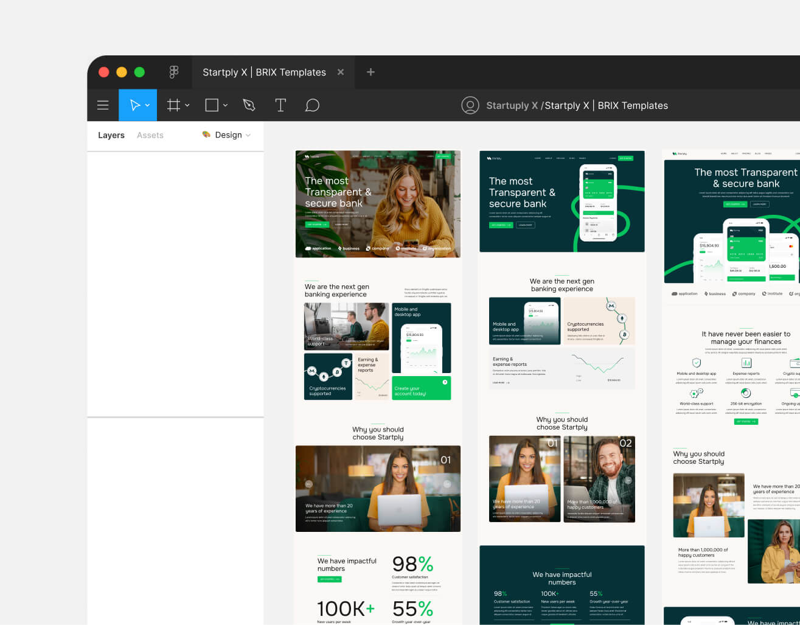Click the Startply X browser tab
This screenshot has height=625, width=800.
[x=265, y=72]
